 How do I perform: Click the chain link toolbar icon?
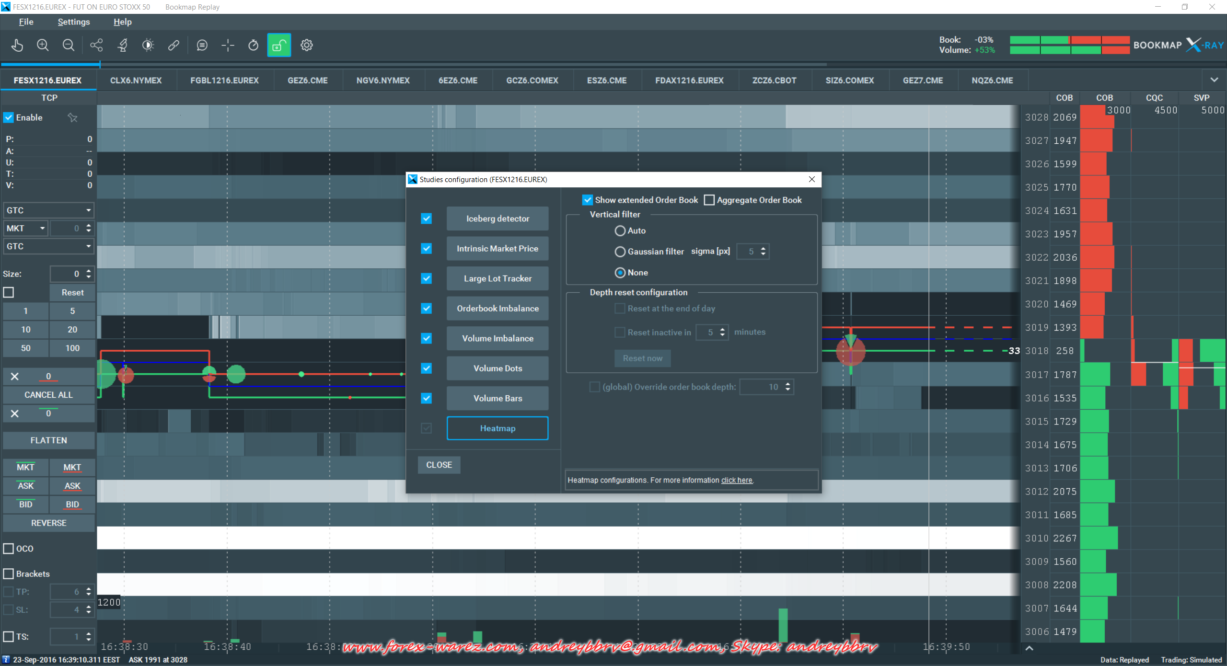(174, 46)
